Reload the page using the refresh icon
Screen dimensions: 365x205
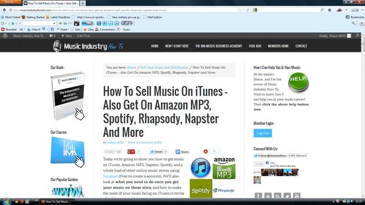click(248, 10)
